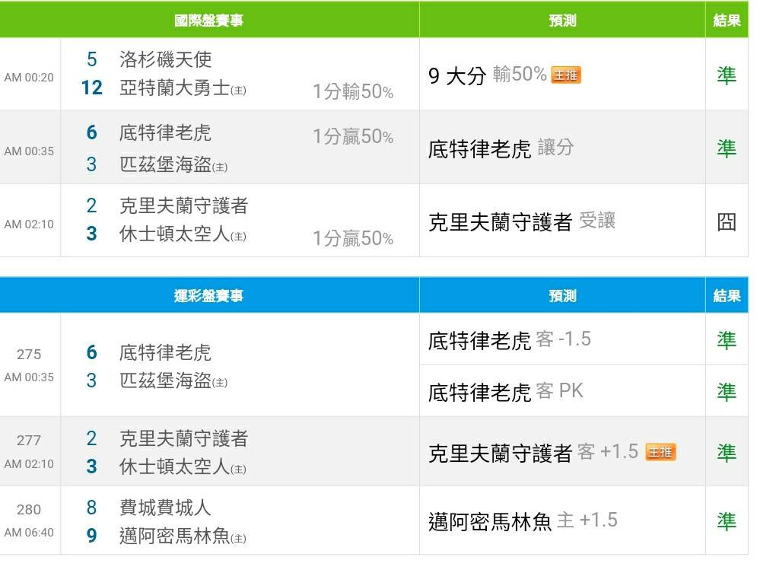Screen dimensions: 760x573
Task: Click score 12 beside 亞特蘭大勇士
Action: 91,88
